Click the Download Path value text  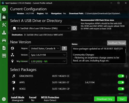click(103, 13)
